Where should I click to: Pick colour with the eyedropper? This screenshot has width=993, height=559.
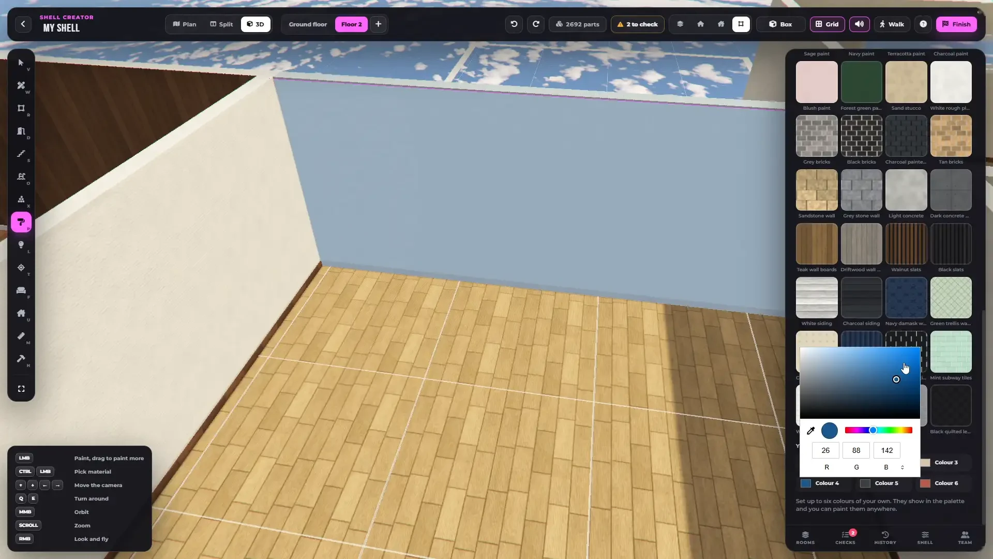pos(810,431)
